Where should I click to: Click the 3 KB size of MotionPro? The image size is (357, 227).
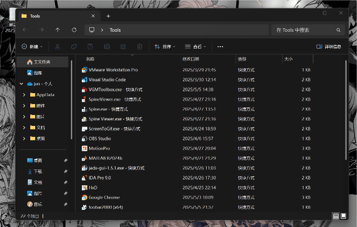coord(306,149)
